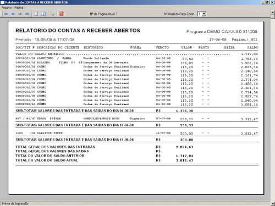Click the value 136,80 in the RICARDO row
Image resolution: width=275 pixels, height=206 pixels.
(186, 63)
